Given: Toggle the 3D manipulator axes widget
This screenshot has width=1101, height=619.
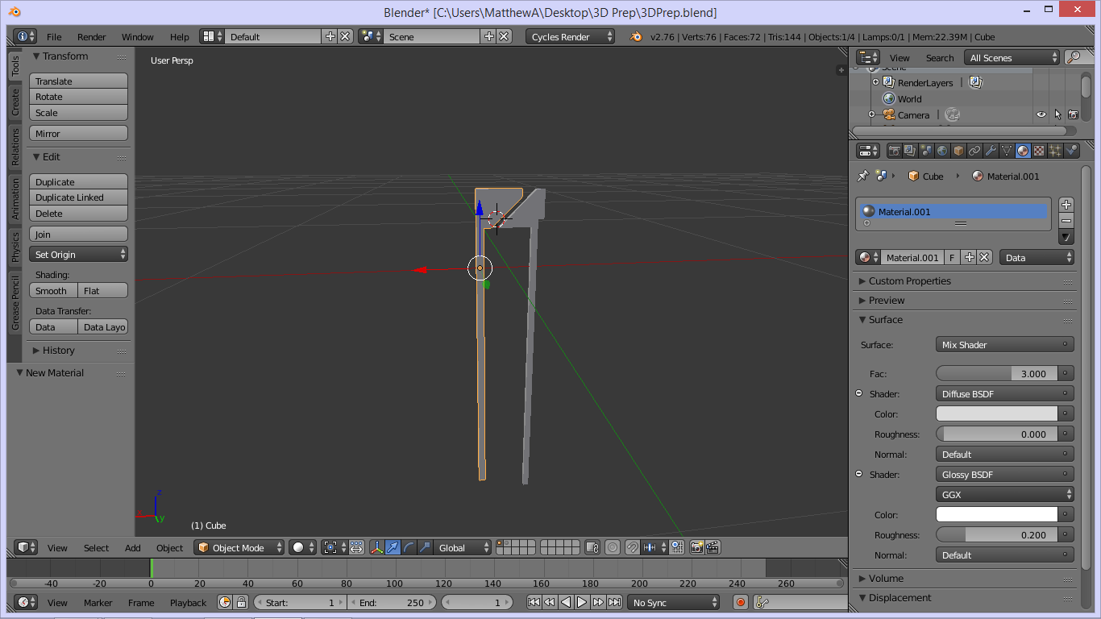Looking at the screenshot, I should click(x=376, y=547).
